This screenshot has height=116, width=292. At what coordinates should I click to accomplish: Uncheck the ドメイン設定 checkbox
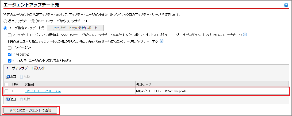click(10, 54)
